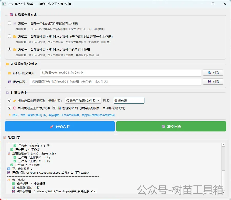This screenshot has width=231, height=200.
Task: Click the 列名 input with 数据来源
Action: (129, 101)
